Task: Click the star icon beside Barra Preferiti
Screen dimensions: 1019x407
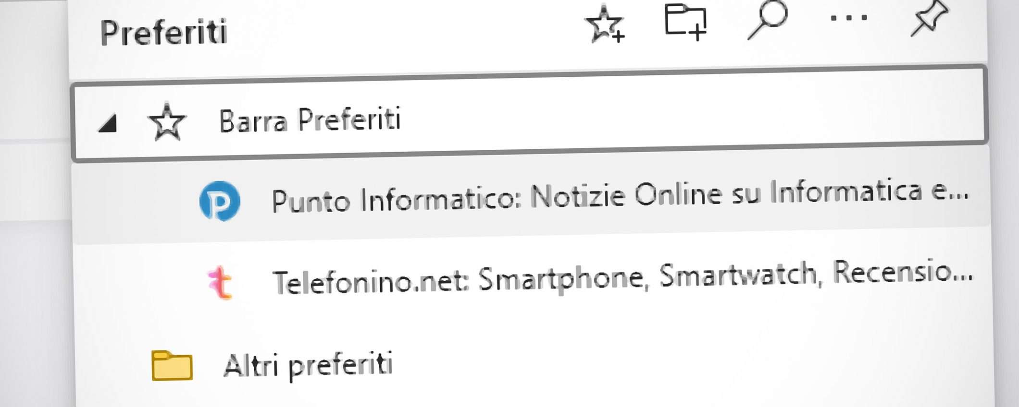Action: pos(167,122)
